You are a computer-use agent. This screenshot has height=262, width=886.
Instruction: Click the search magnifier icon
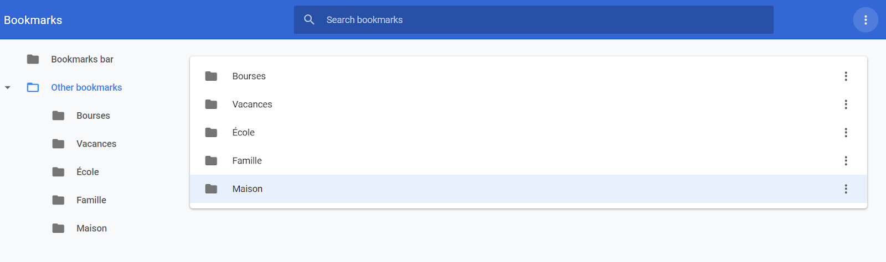(x=309, y=20)
